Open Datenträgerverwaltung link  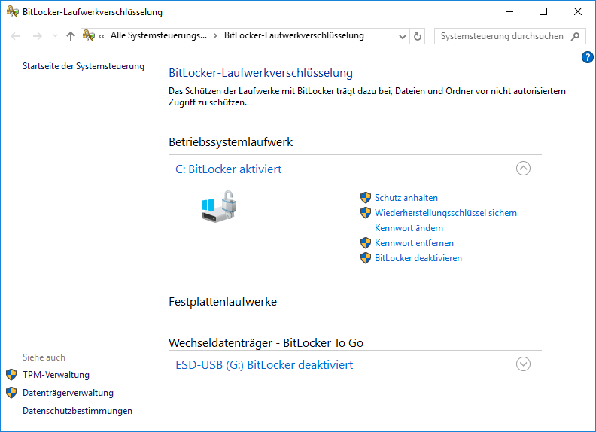[x=68, y=392]
